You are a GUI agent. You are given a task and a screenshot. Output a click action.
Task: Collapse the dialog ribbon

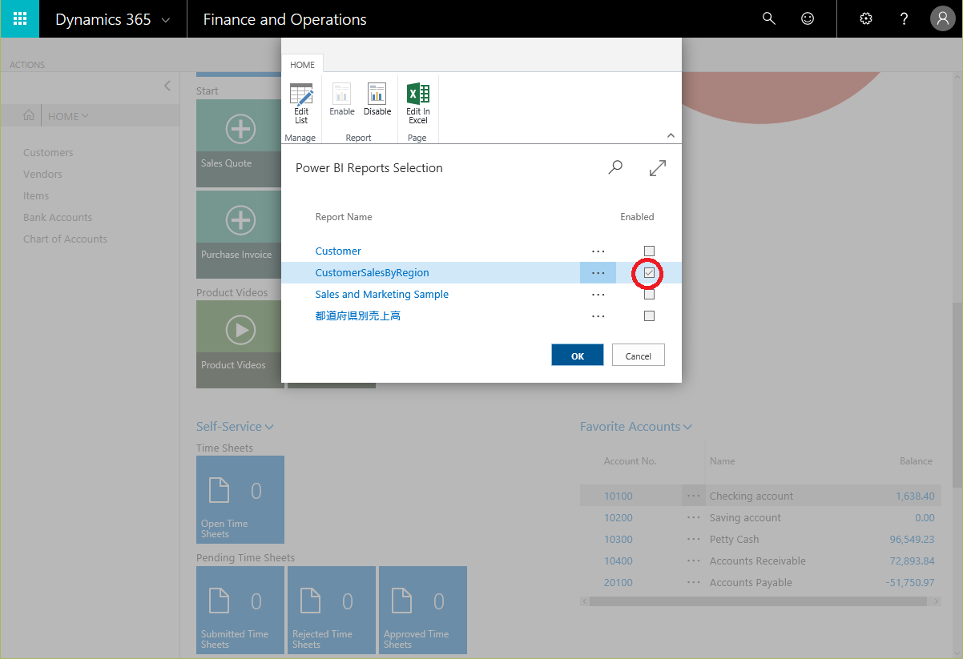tap(671, 135)
